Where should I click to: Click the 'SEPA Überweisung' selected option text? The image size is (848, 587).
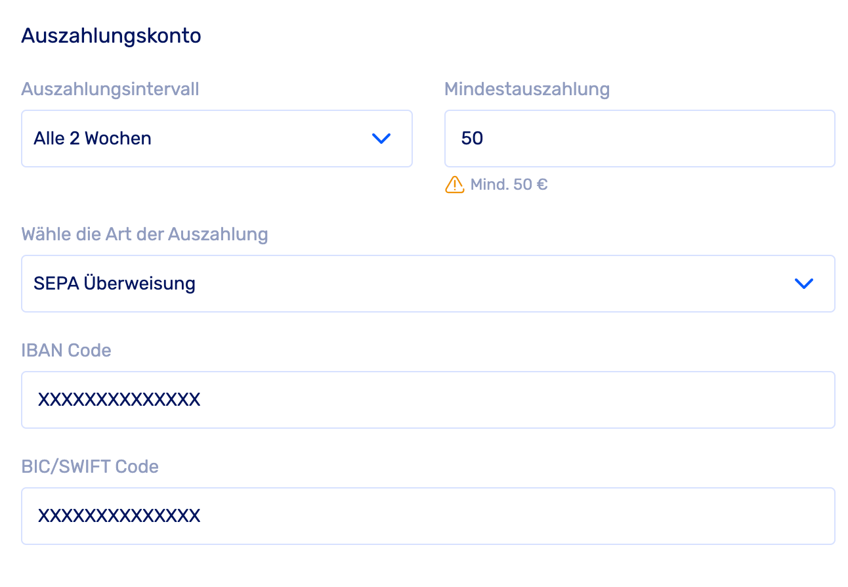point(115,284)
